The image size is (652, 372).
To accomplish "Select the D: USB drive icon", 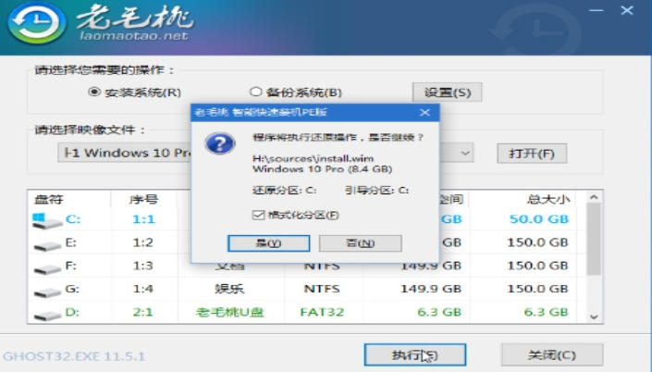I will (x=47, y=316).
